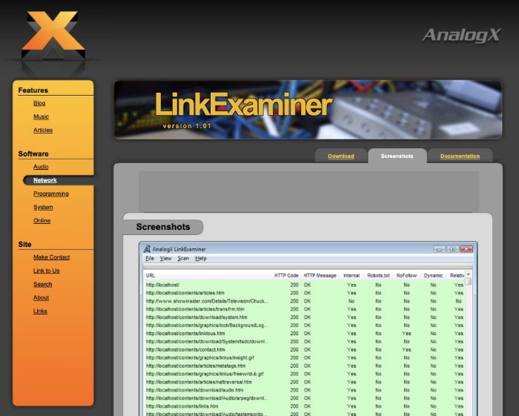Go to the Music page
The image size is (519, 416).
(41, 116)
